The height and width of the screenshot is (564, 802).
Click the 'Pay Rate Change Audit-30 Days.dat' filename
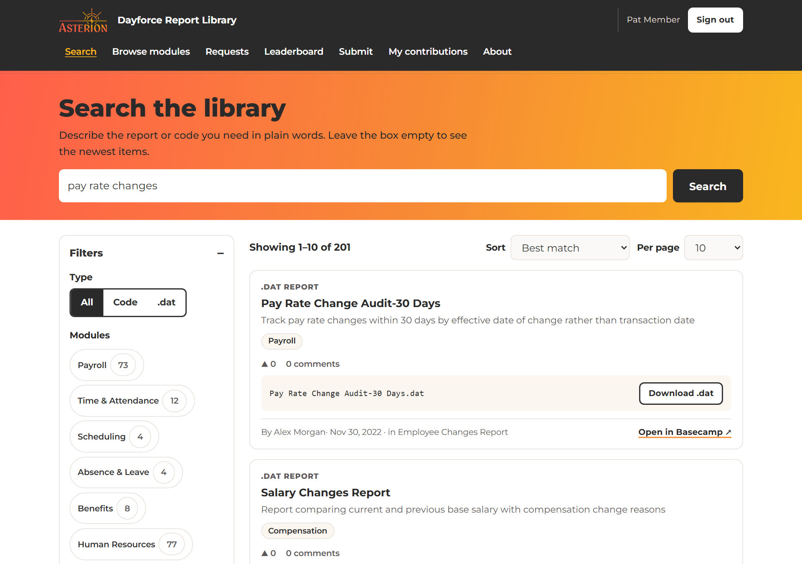pyautogui.click(x=347, y=394)
